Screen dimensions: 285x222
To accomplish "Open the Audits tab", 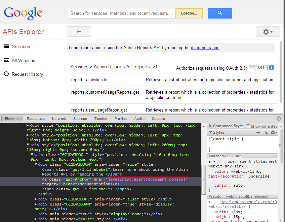I will (139, 119).
